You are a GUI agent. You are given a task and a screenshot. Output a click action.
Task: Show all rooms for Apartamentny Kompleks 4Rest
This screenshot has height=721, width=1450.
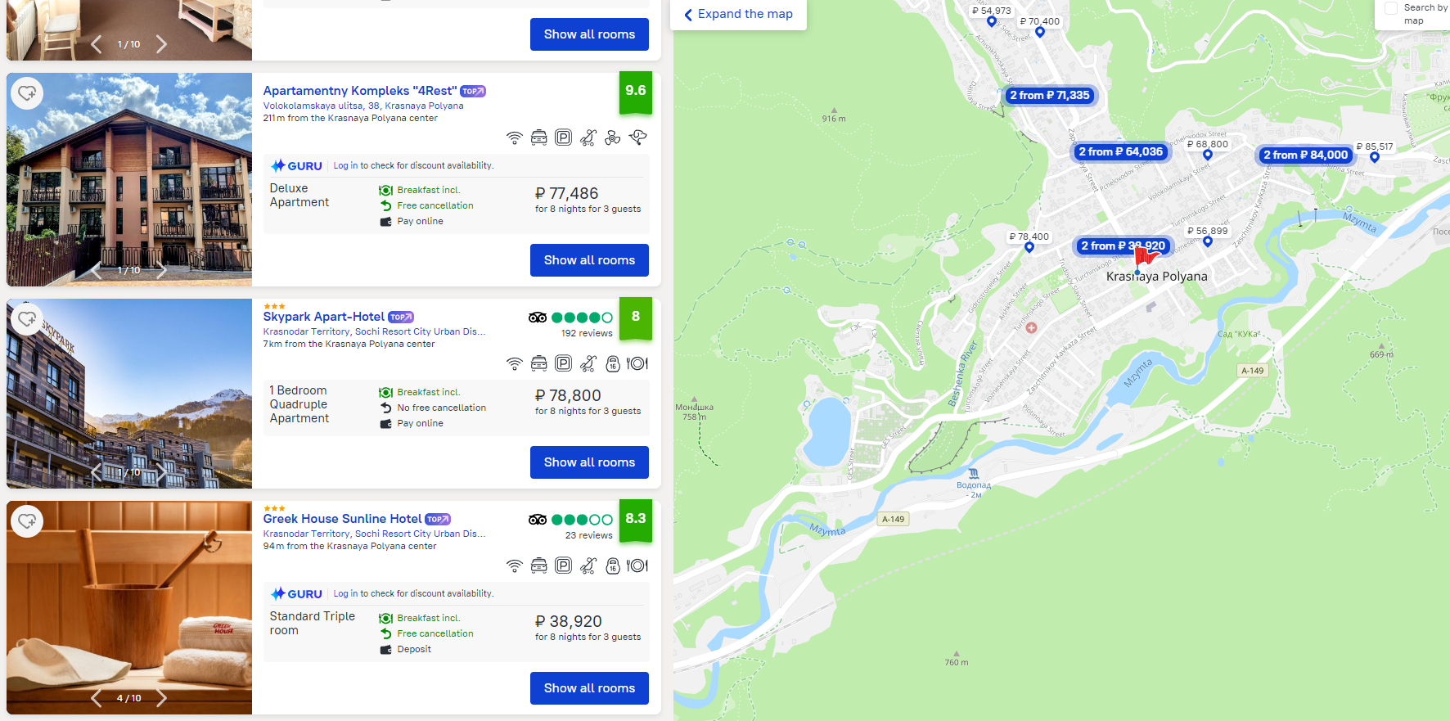[589, 260]
